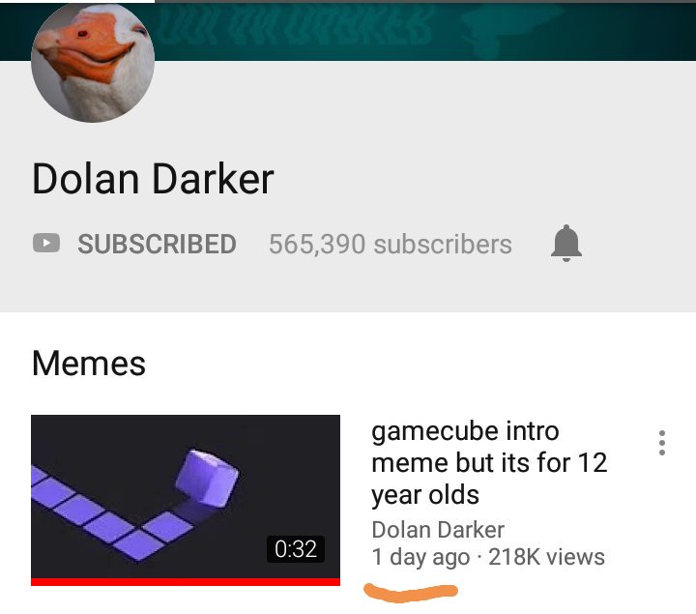Viewport: 696px width, 614px height.
Task: Tap the teal channel banner image
Action: click(x=425, y=32)
